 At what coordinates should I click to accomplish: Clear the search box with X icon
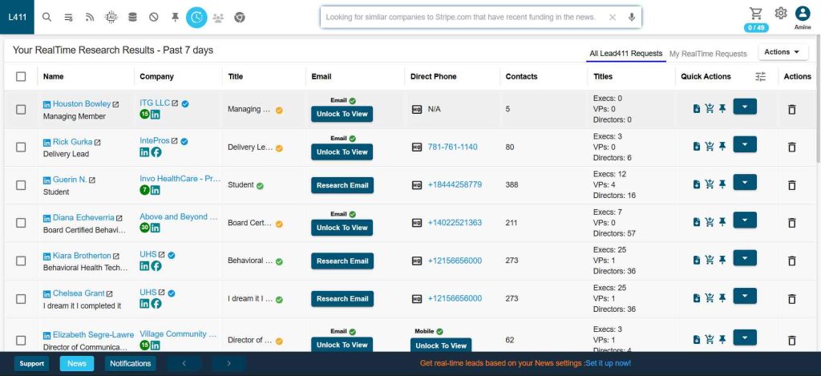pos(612,18)
